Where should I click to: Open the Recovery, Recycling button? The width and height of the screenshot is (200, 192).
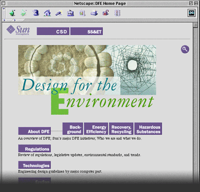[x=121, y=129]
